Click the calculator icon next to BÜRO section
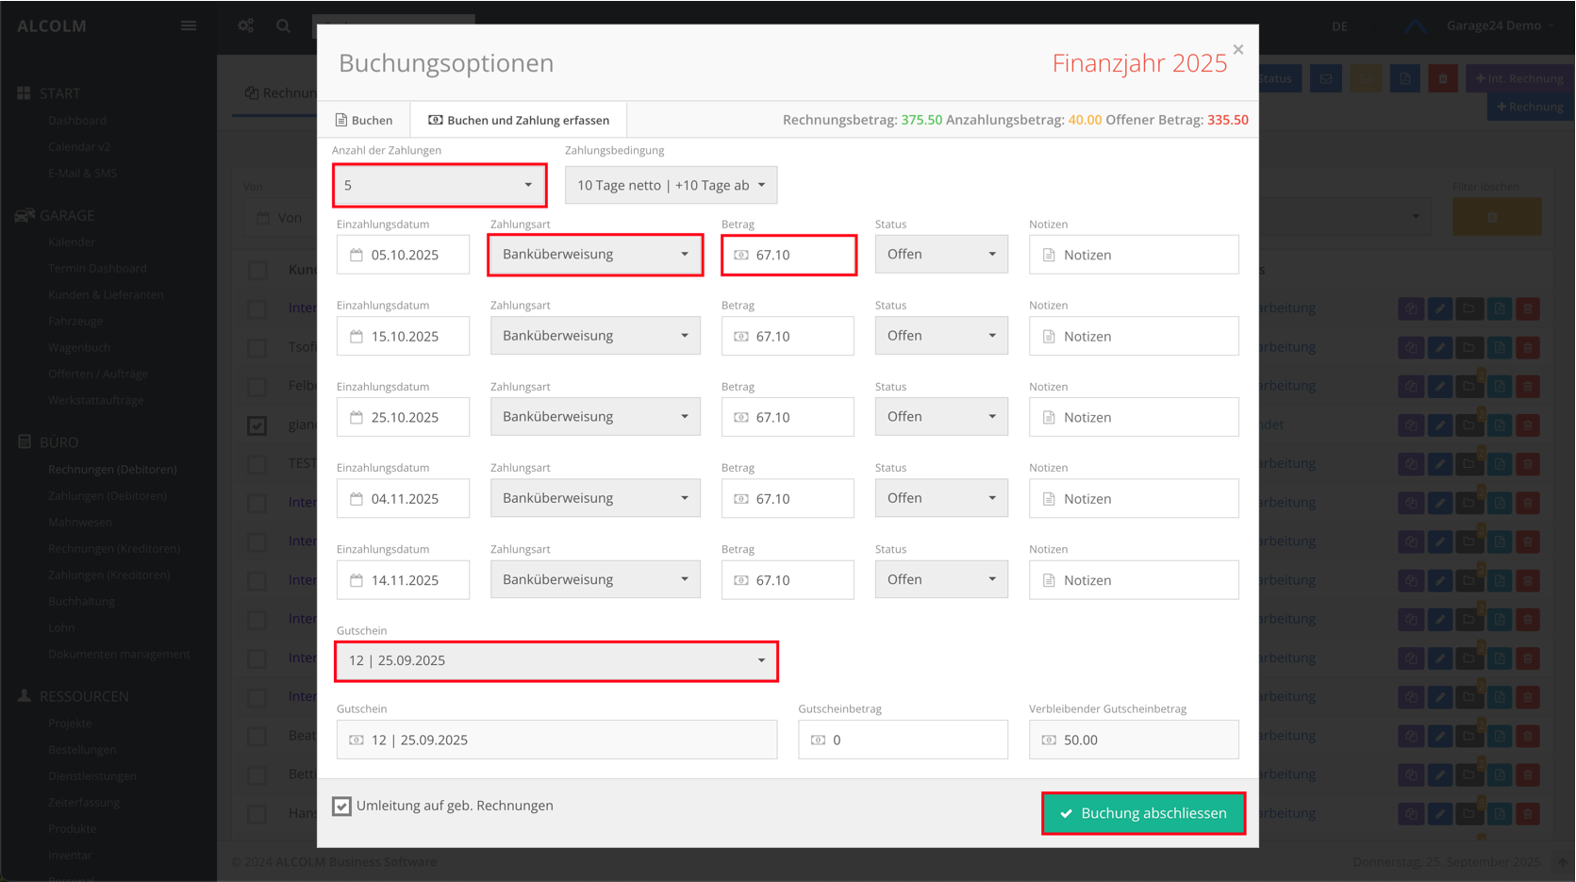 (24, 441)
